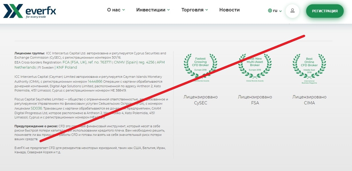Open FCA (FSA, UK) ref. no. 763771 link
Viewport: 352px width, 171px height.
[x=87, y=62]
